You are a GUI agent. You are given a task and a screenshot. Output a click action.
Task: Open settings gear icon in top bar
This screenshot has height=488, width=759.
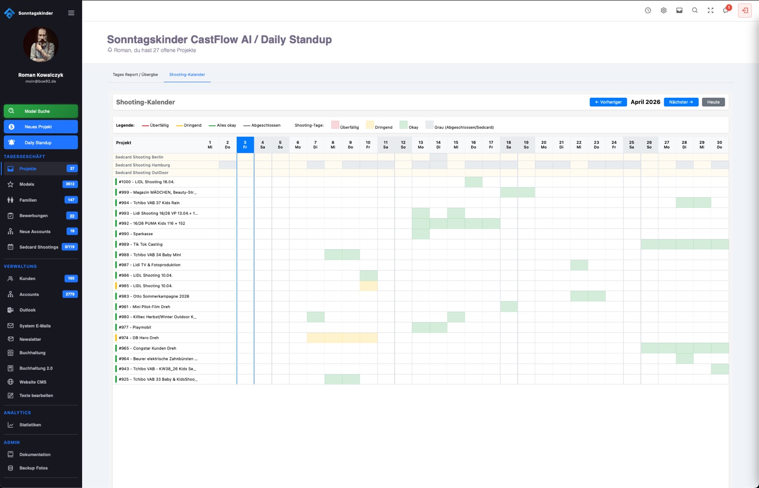[664, 10]
